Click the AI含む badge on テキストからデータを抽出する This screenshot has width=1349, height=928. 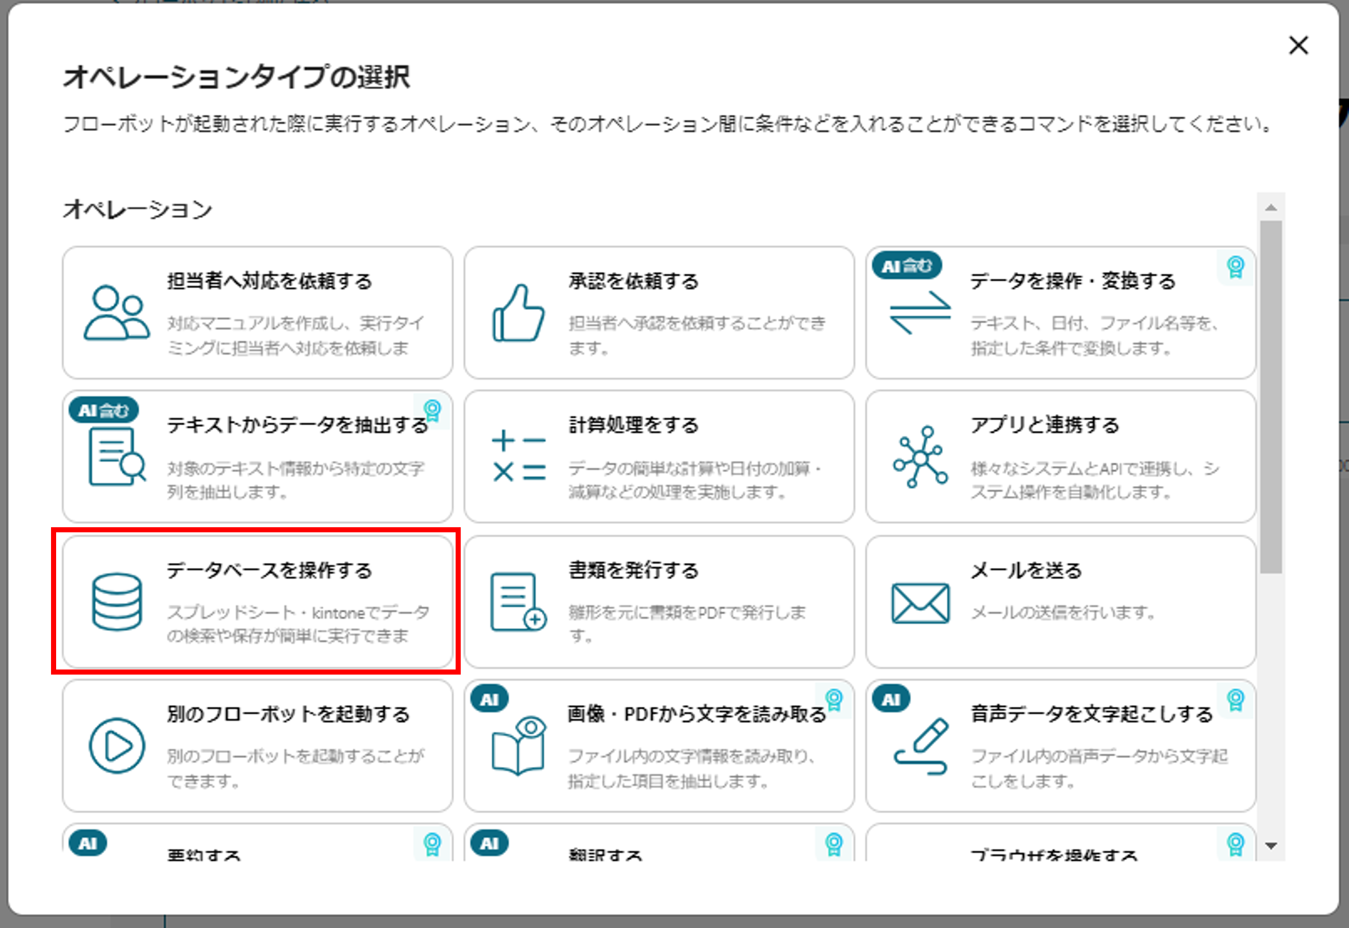104,410
